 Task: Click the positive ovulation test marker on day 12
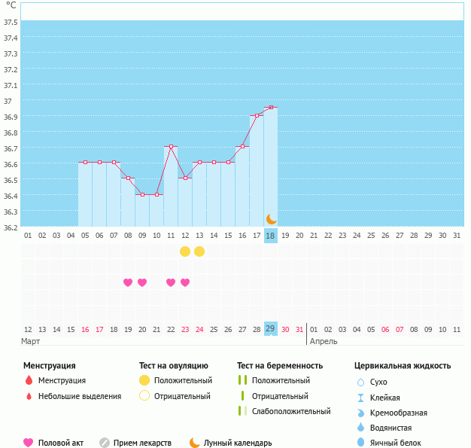pyautogui.click(x=185, y=251)
